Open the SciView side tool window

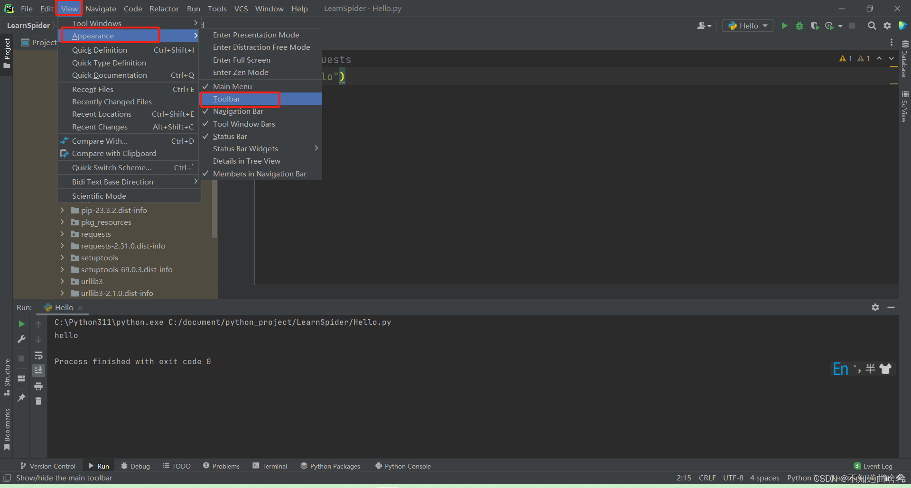pos(905,107)
